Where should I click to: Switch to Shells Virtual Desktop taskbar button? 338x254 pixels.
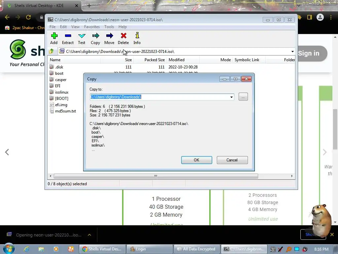coord(102,249)
